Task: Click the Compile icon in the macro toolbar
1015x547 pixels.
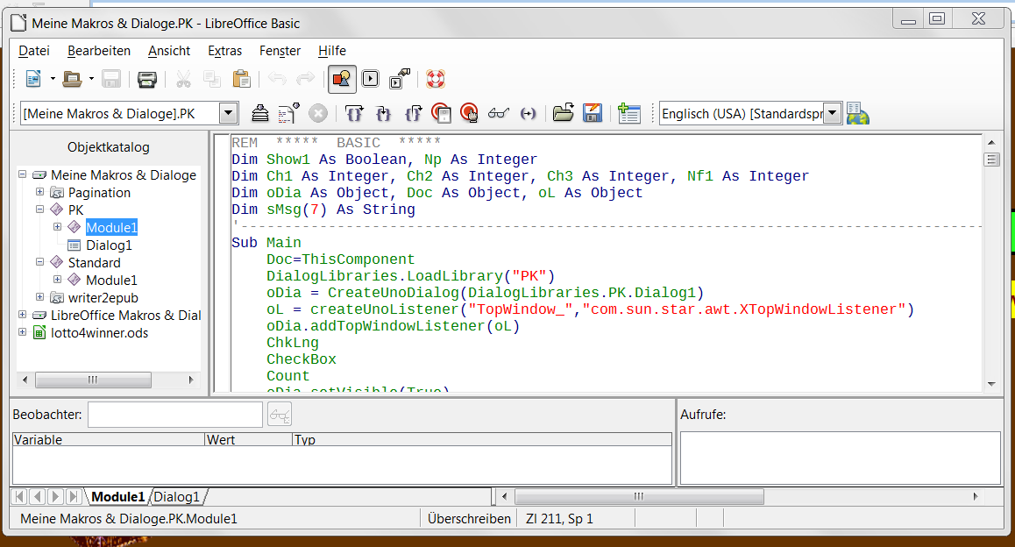Action: 260,113
